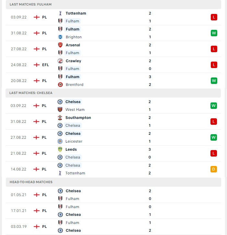Click the yellow D draw badge
This screenshot has width=227, height=235.
point(214,169)
